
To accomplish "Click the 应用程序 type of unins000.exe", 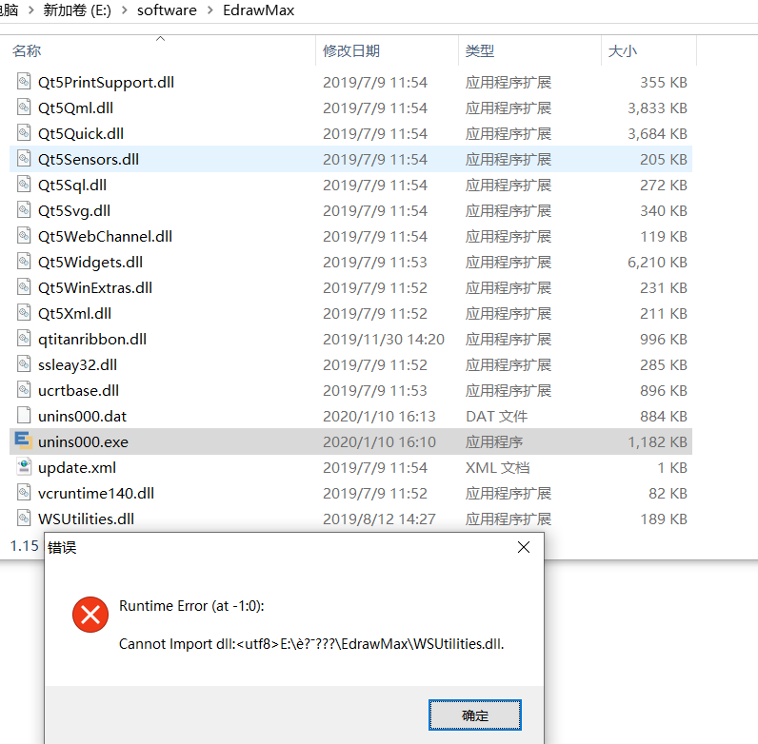I will point(494,441).
